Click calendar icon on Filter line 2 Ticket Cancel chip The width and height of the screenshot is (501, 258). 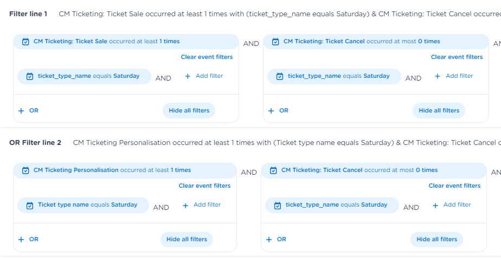[273, 170]
